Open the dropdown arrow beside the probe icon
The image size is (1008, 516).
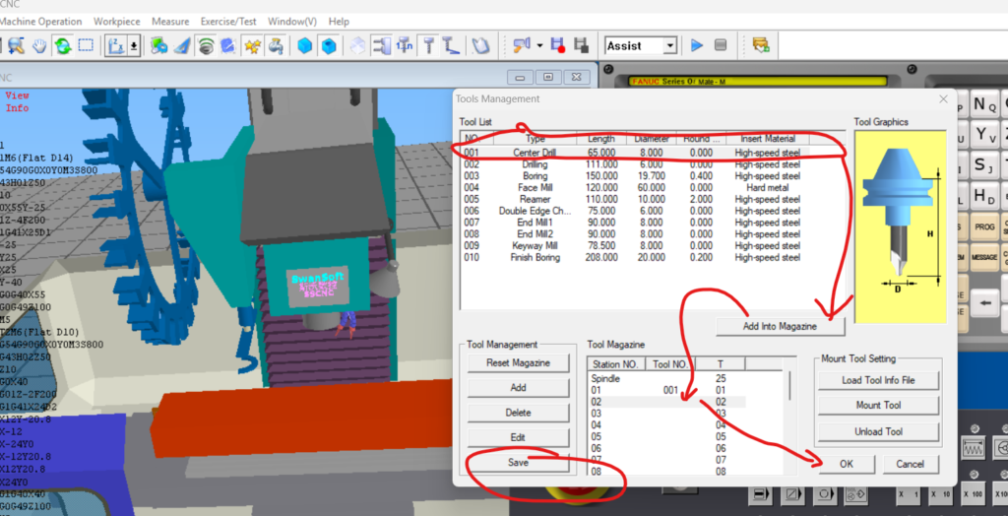(539, 46)
